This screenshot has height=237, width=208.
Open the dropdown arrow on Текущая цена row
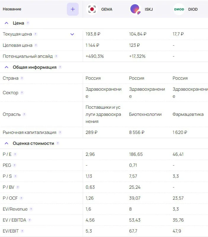point(72,34)
